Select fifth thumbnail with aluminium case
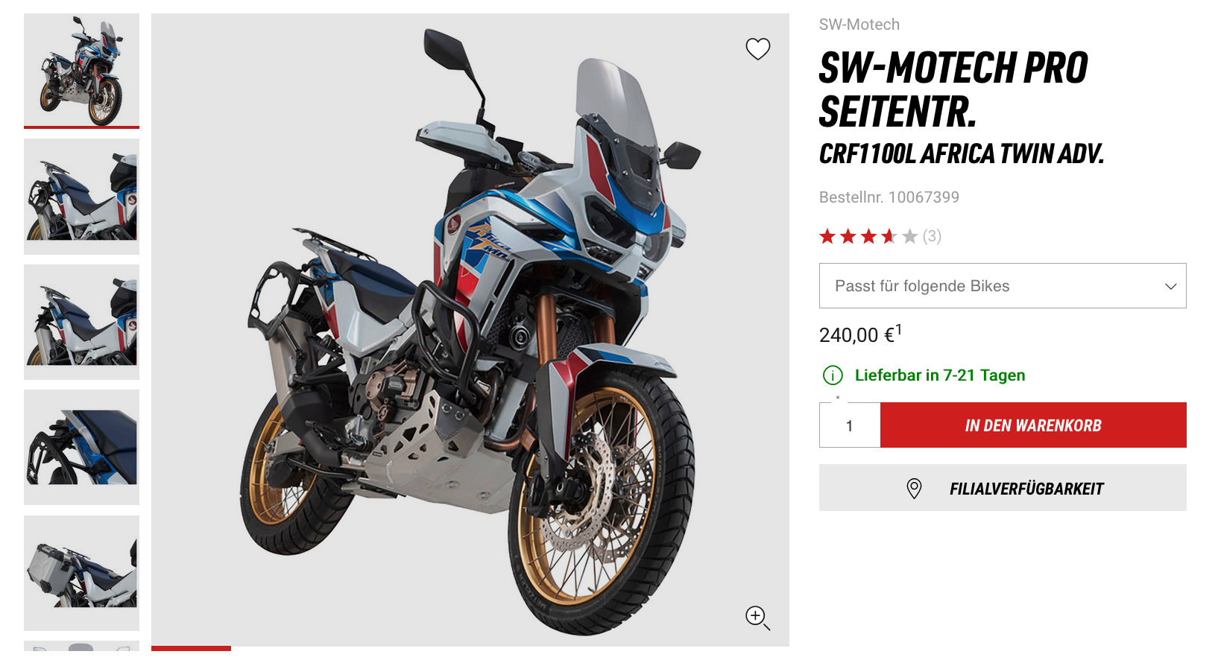This screenshot has width=1221, height=660. pos(81,574)
